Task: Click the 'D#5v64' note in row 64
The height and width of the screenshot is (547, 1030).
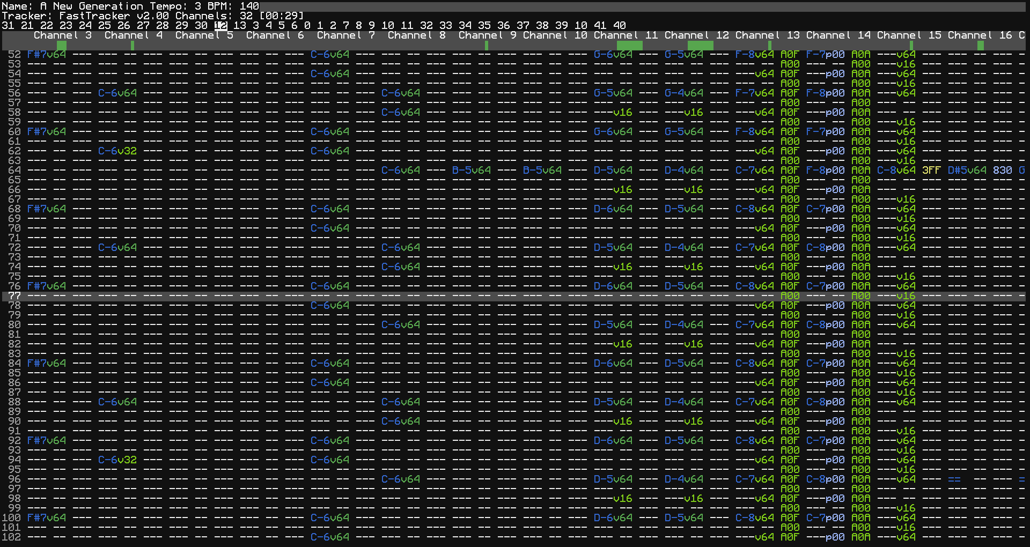Action: tap(967, 170)
